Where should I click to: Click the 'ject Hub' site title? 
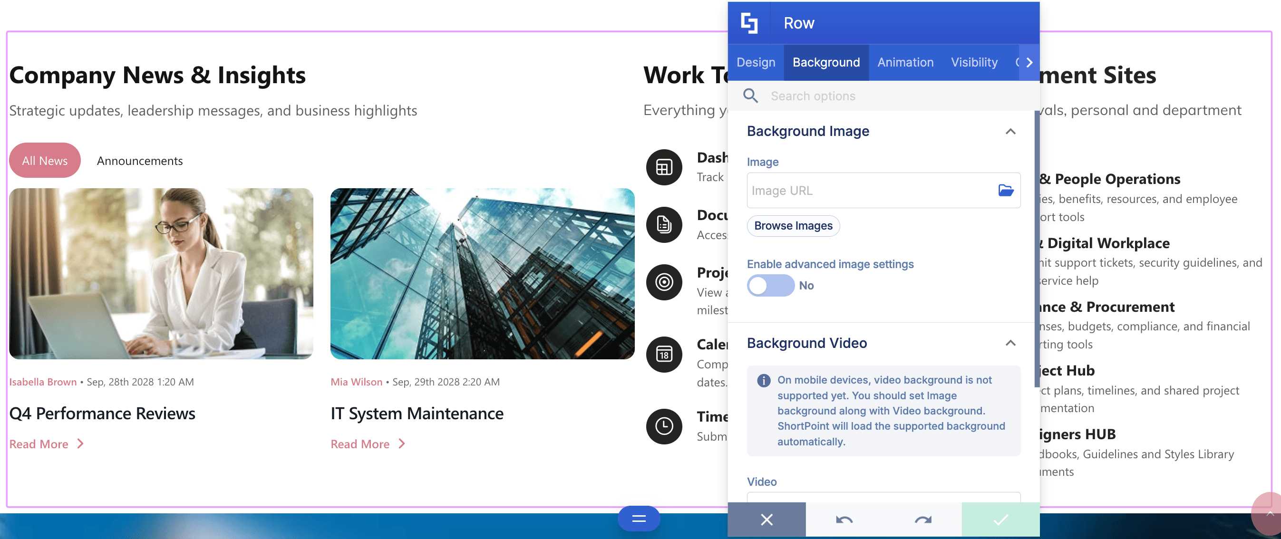click(x=1067, y=370)
